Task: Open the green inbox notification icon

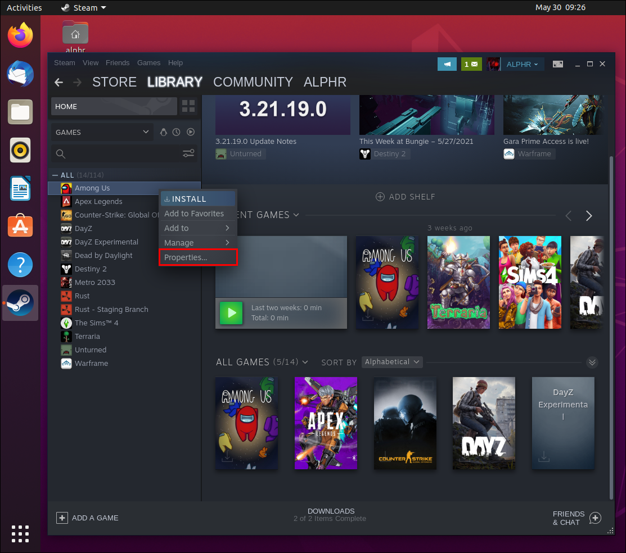Action: coord(471,64)
